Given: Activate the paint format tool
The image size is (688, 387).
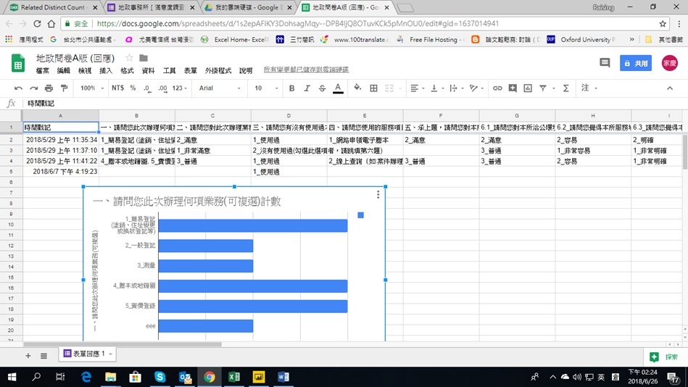Looking at the screenshot, I should click(x=64, y=88).
